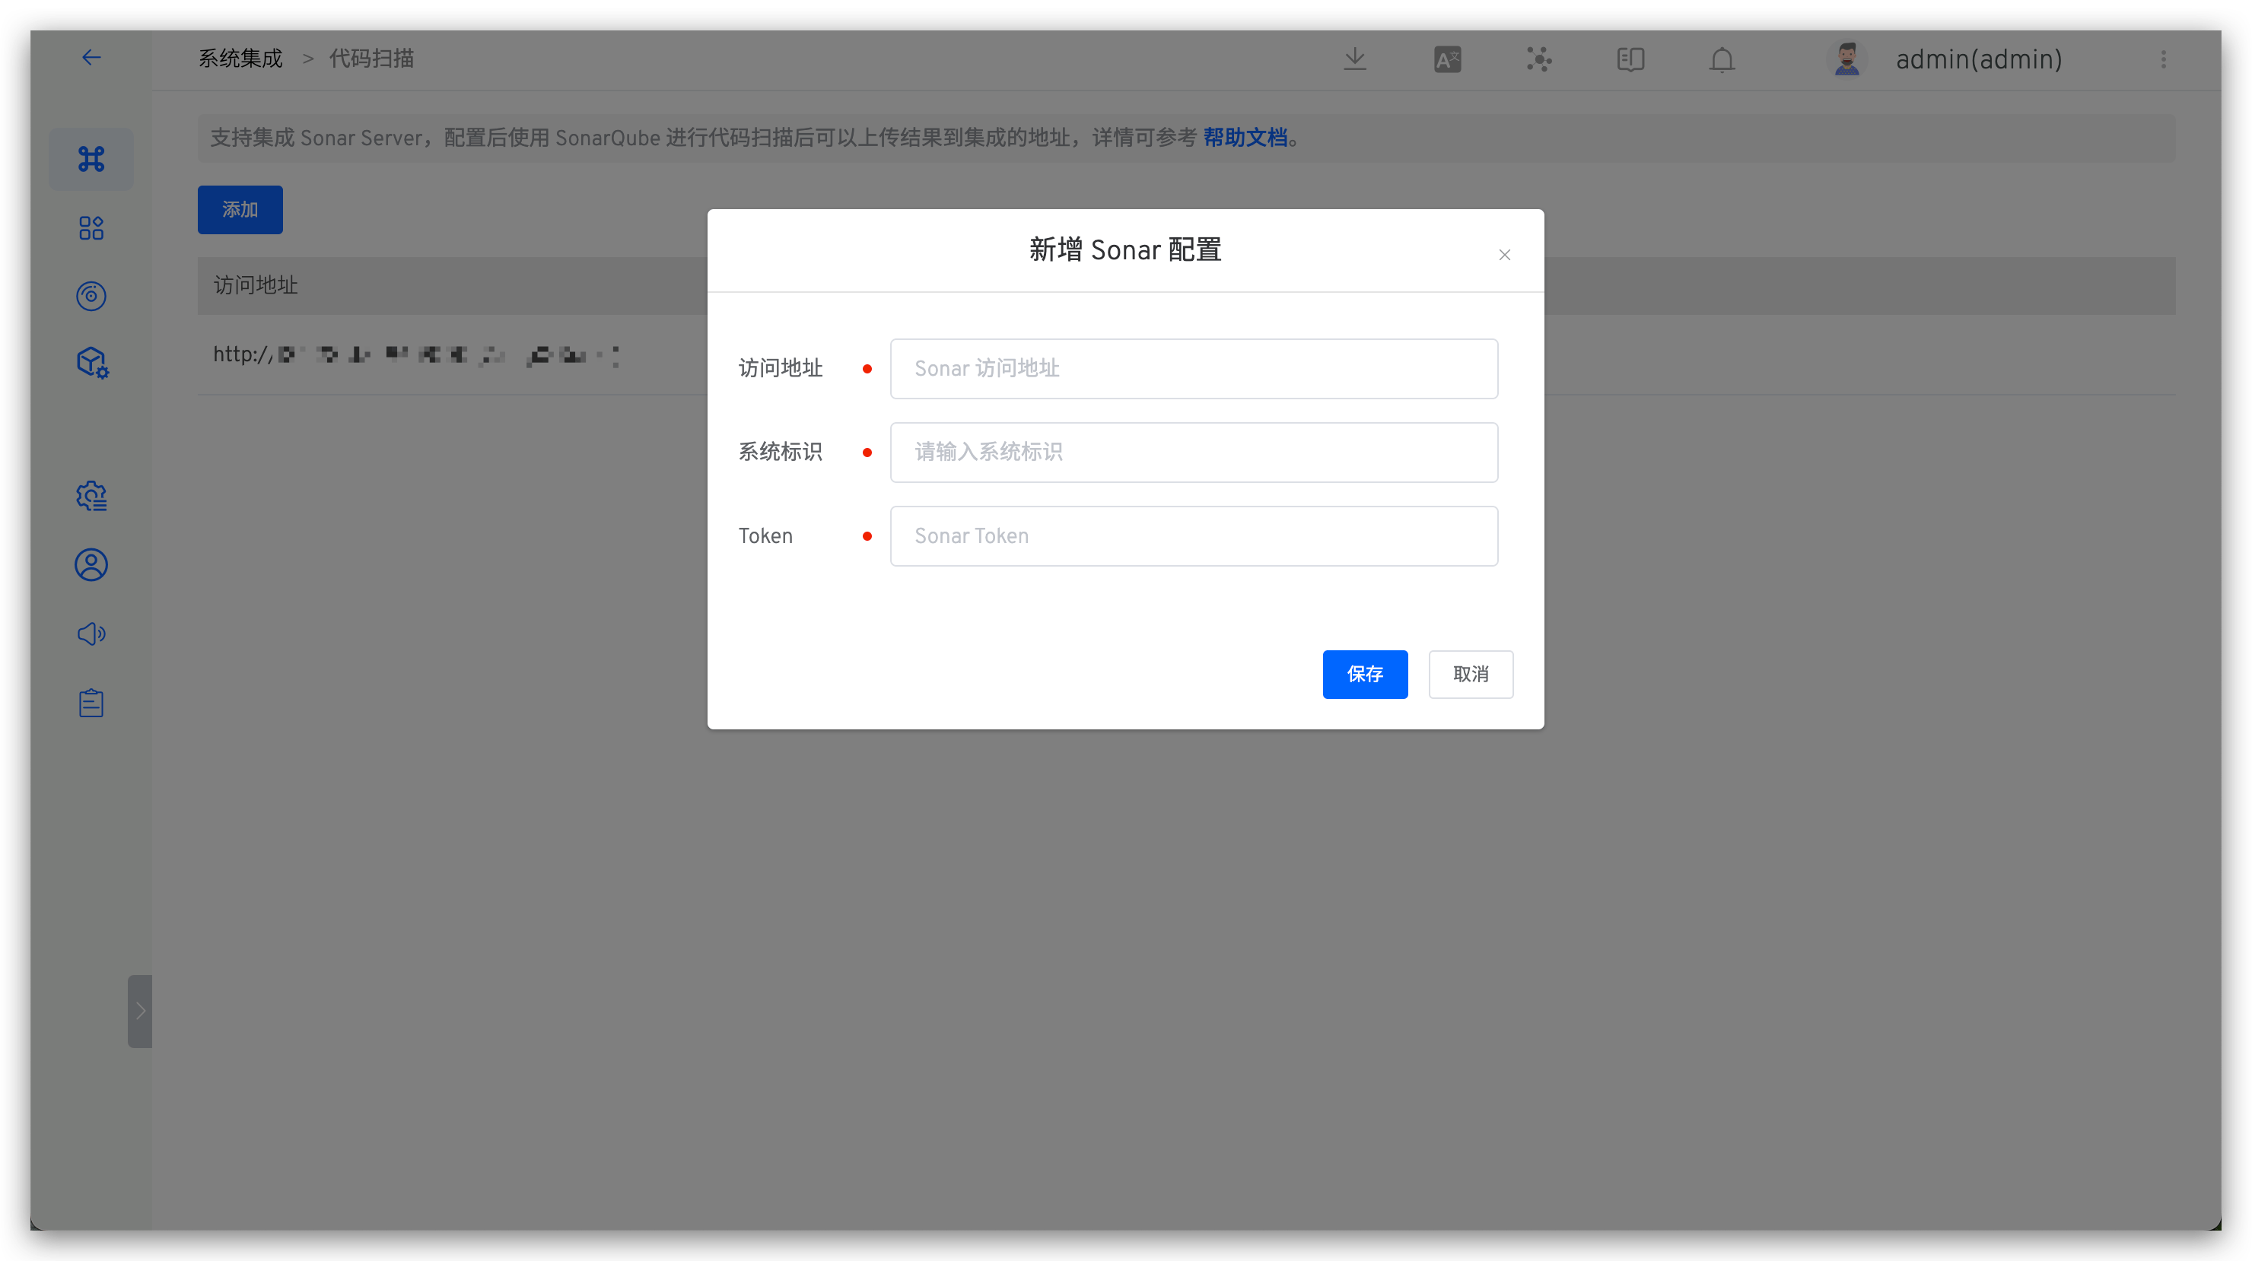2252x1261 pixels.
Task: Click the 保存 save button
Action: pyautogui.click(x=1365, y=674)
